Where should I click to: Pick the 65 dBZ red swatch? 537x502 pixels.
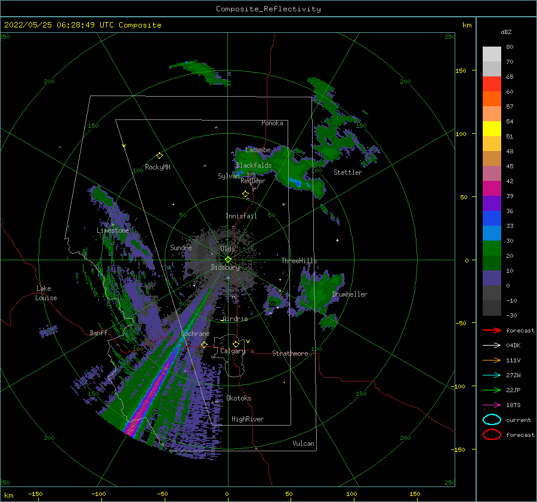[492, 84]
